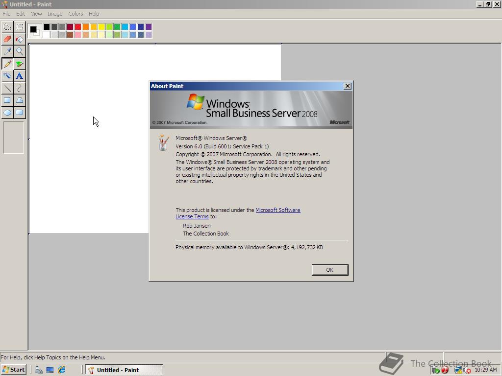Open the View menu

pos(36,14)
